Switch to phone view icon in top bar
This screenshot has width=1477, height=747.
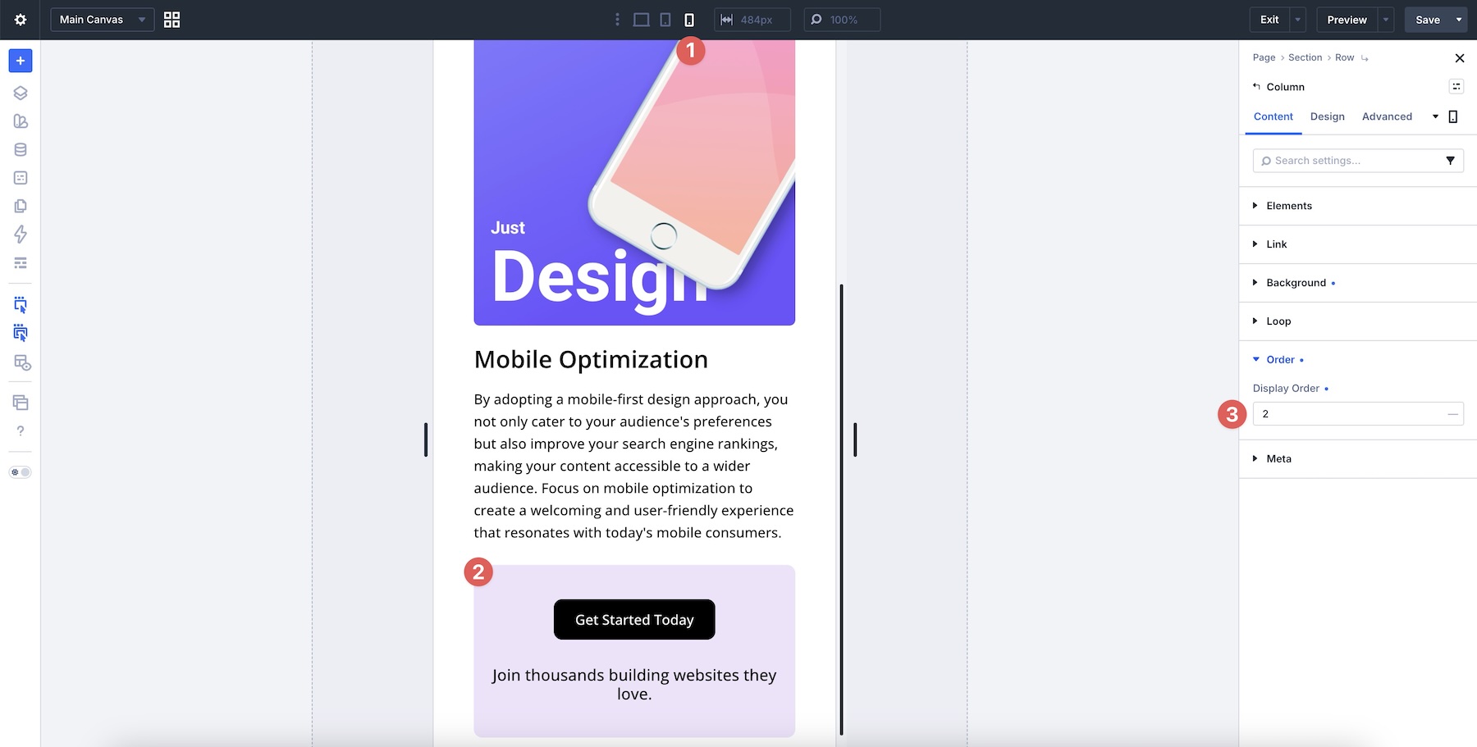[x=689, y=20]
